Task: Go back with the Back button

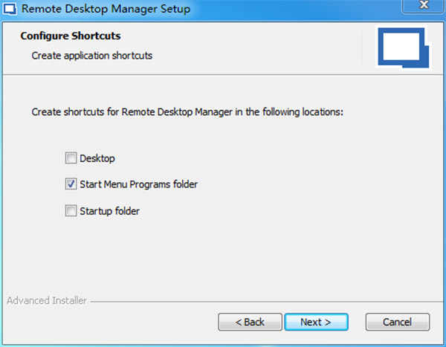Action: point(250,322)
